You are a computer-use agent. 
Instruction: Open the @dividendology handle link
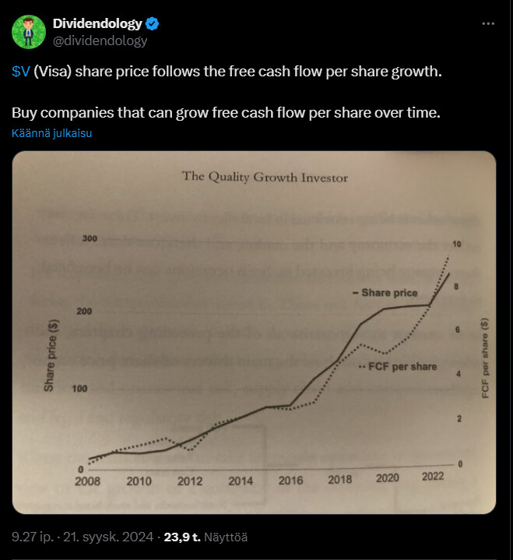pos(100,41)
